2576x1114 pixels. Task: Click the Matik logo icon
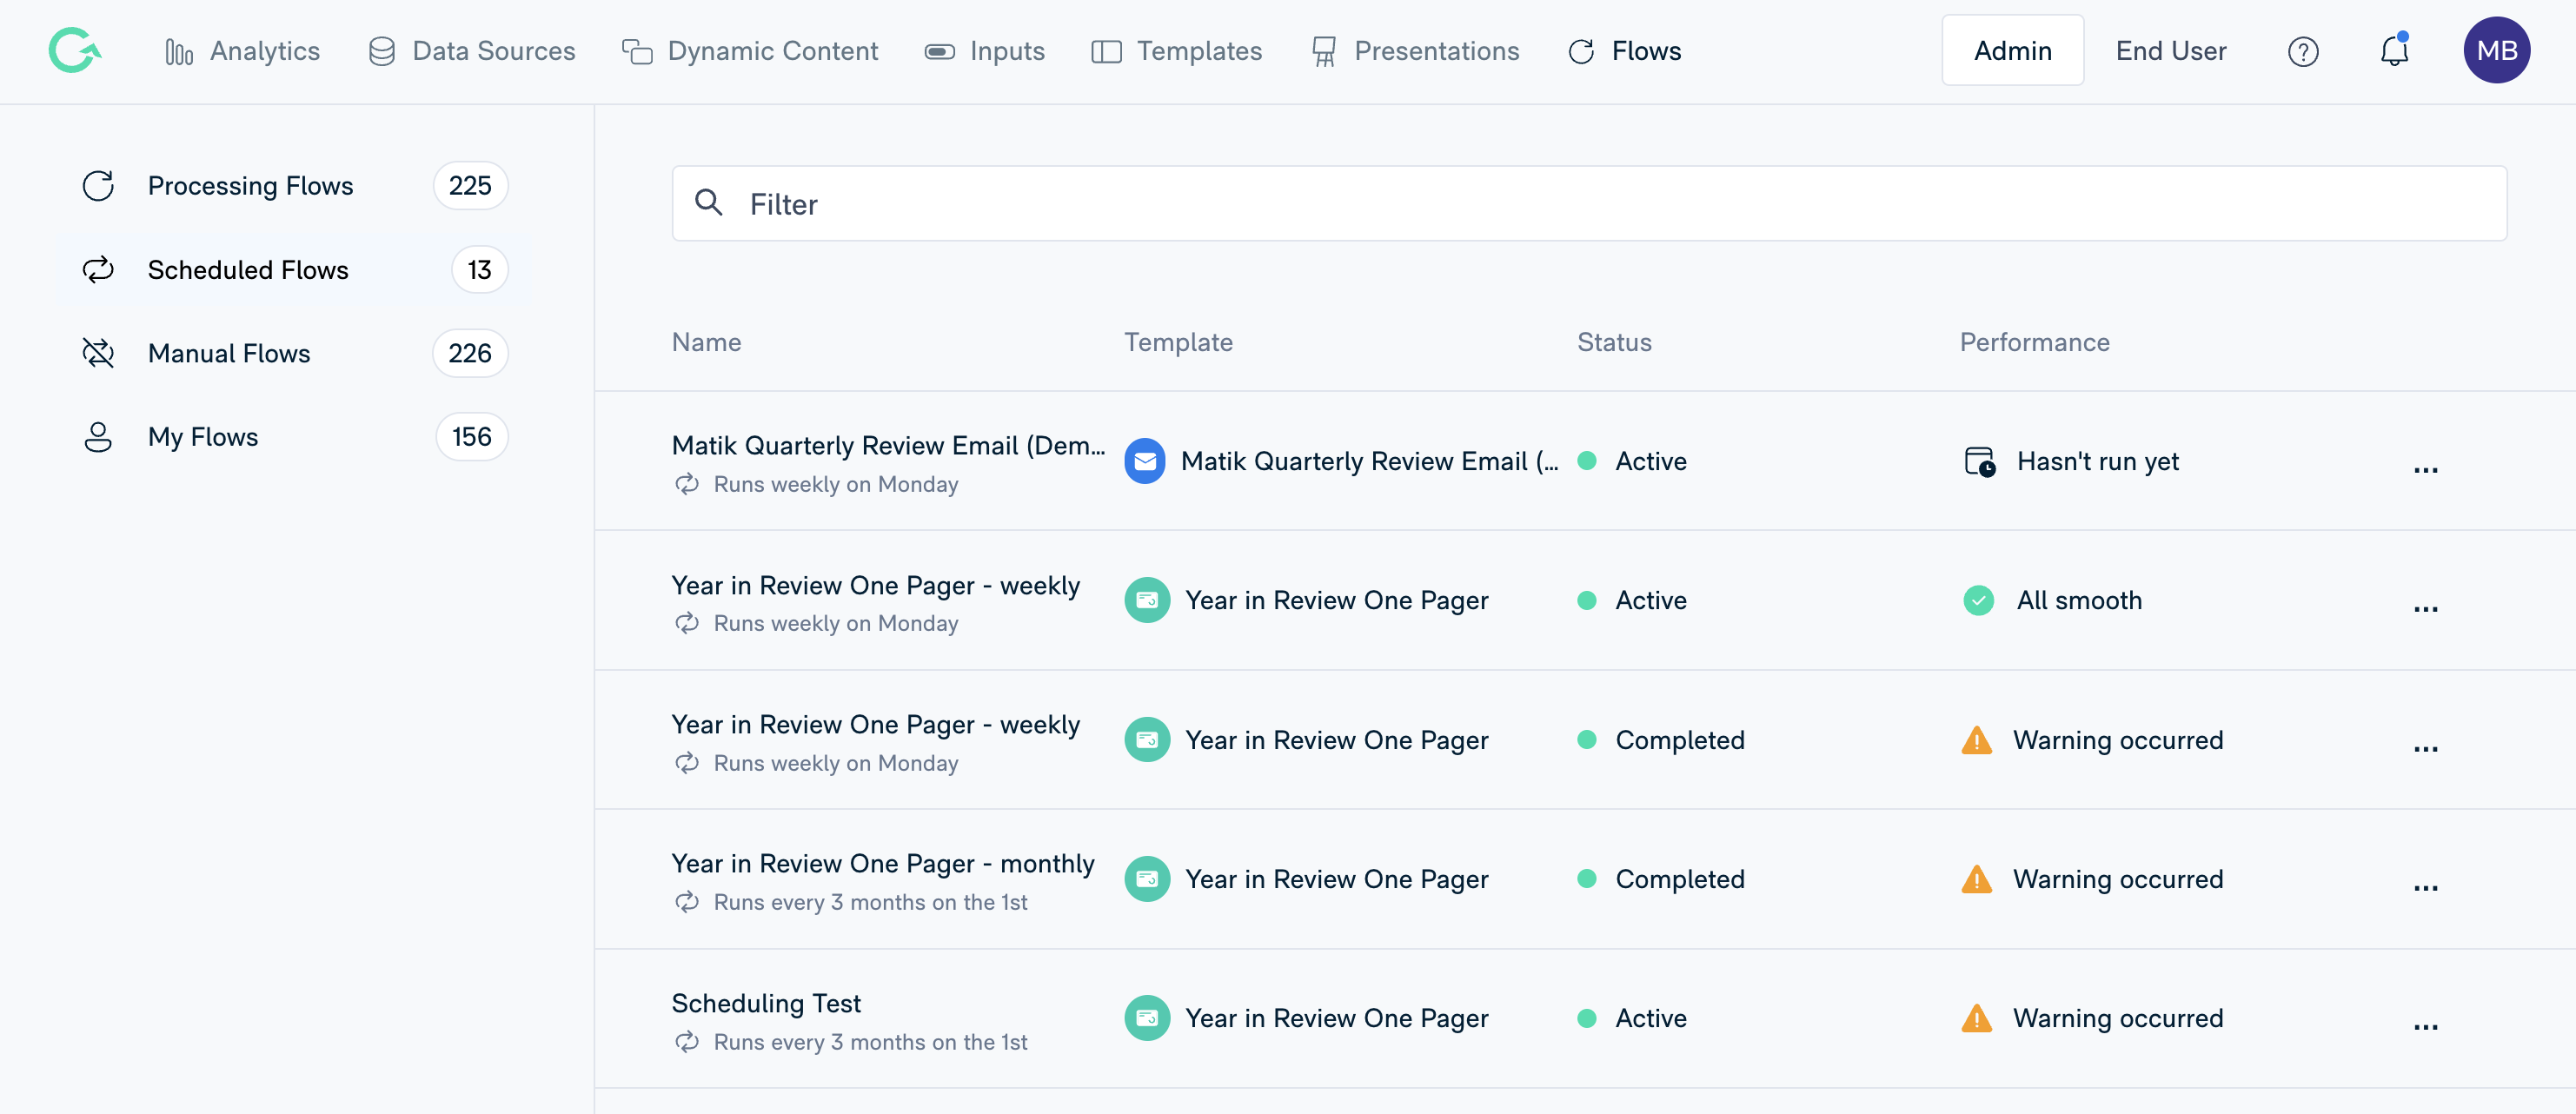point(75,50)
